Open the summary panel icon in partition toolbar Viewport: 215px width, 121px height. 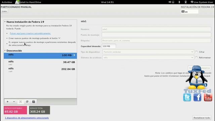[x=34, y=102]
